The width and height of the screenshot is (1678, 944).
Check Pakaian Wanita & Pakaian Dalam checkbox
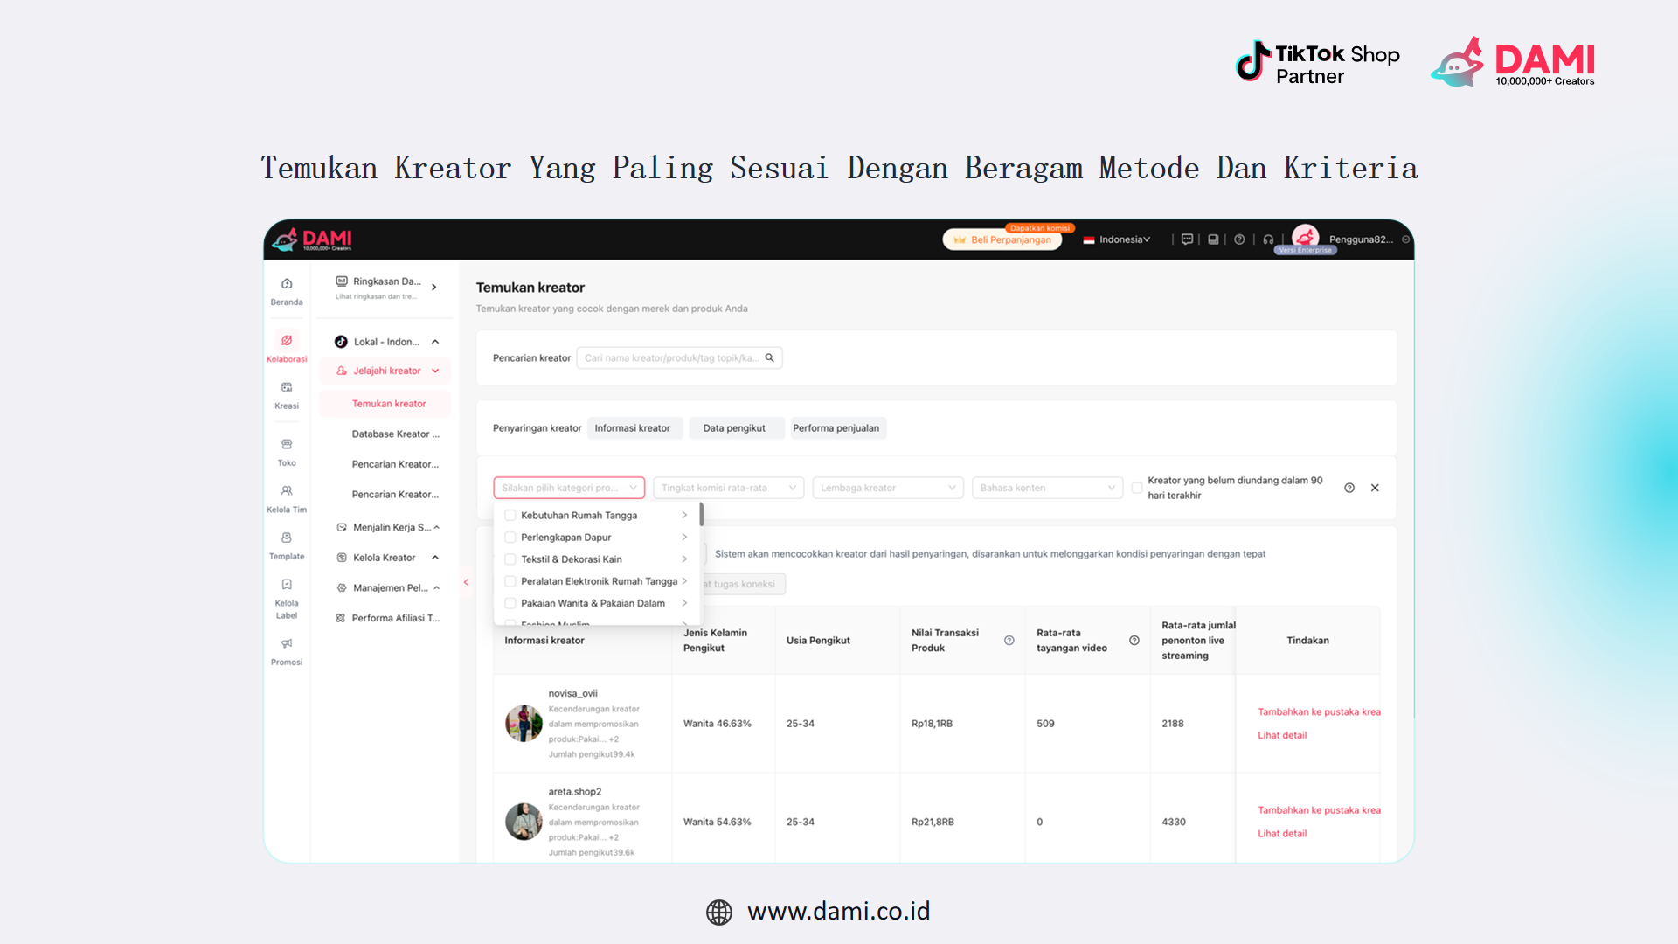pos(510,603)
